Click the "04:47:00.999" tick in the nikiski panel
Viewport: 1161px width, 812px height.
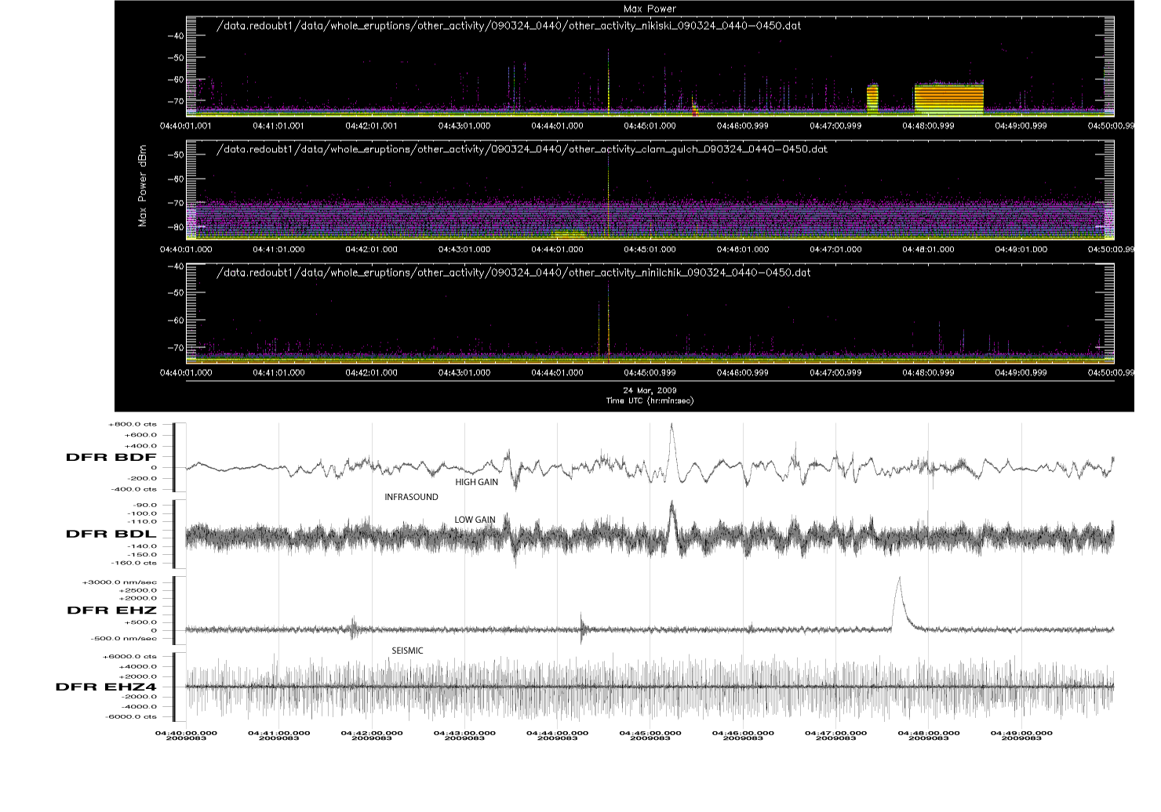835,125
